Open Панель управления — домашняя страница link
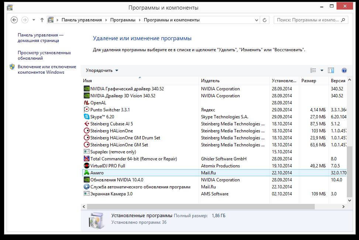The height and width of the screenshot is (240, 359). [x=41, y=38]
